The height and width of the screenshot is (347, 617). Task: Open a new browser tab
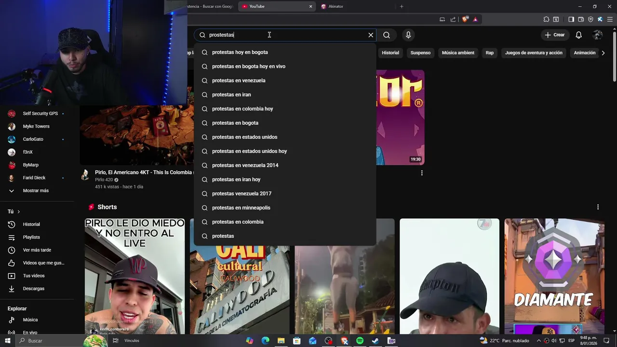click(x=402, y=6)
